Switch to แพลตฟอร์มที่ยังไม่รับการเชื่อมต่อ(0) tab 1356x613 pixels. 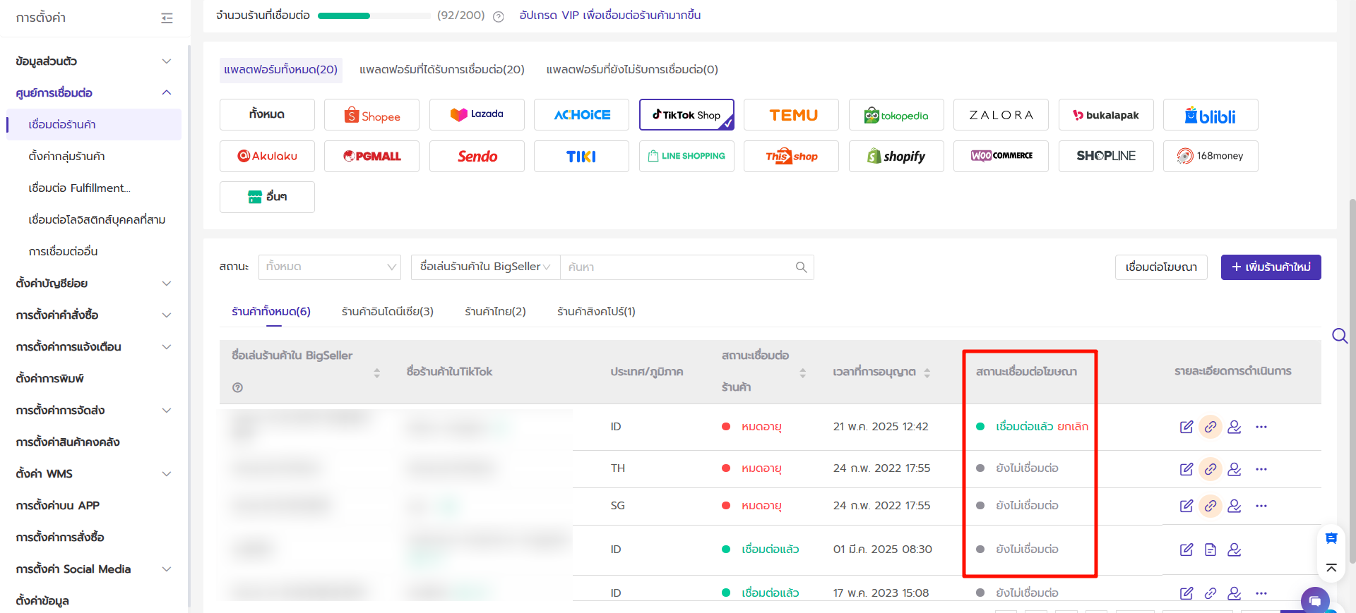point(632,70)
